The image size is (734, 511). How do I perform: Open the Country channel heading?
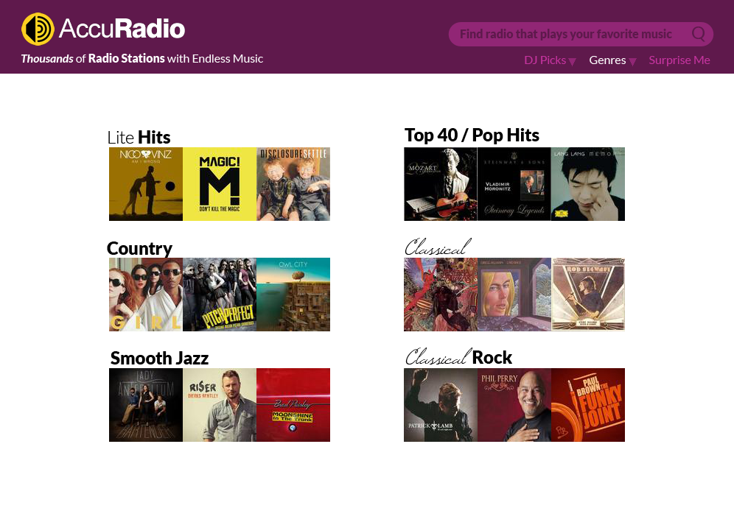coord(139,248)
